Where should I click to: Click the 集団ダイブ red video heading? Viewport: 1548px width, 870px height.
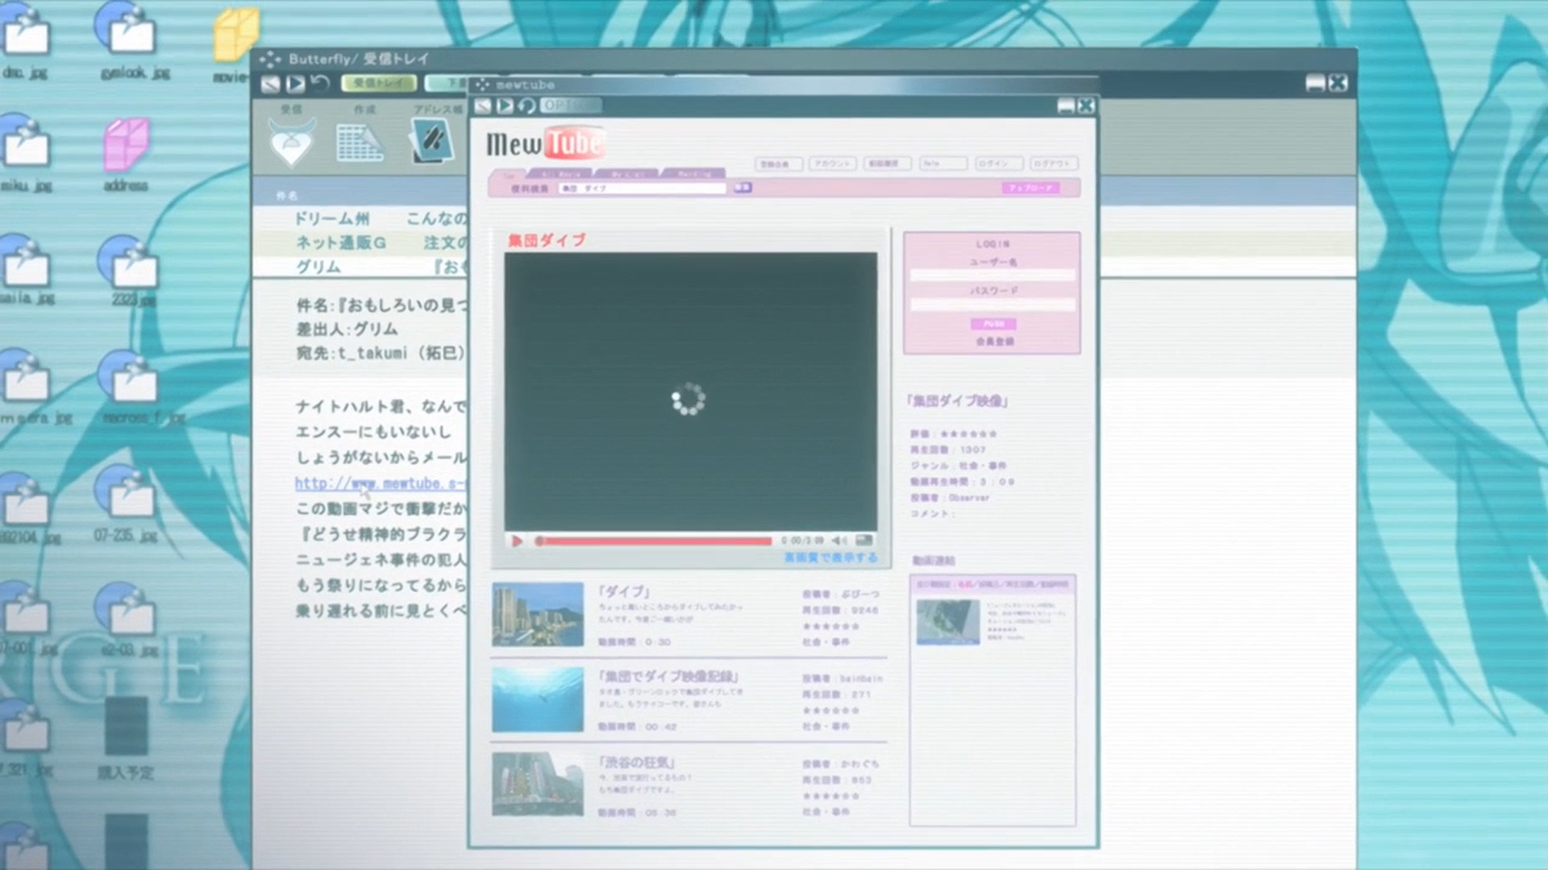click(547, 241)
